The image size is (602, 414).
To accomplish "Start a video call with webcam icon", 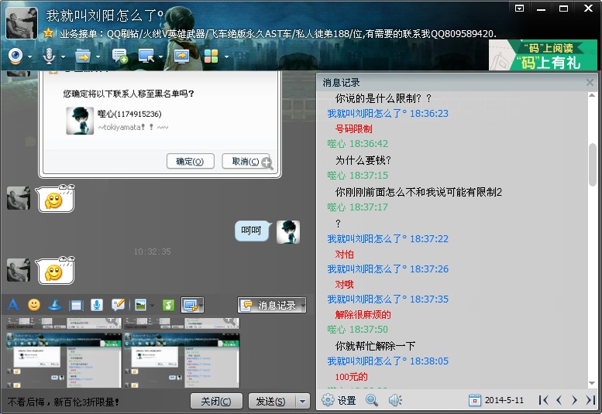I will click(x=15, y=56).
